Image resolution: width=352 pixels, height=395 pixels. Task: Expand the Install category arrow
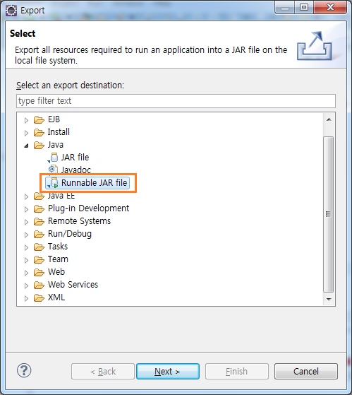click(x=26, y=133)
